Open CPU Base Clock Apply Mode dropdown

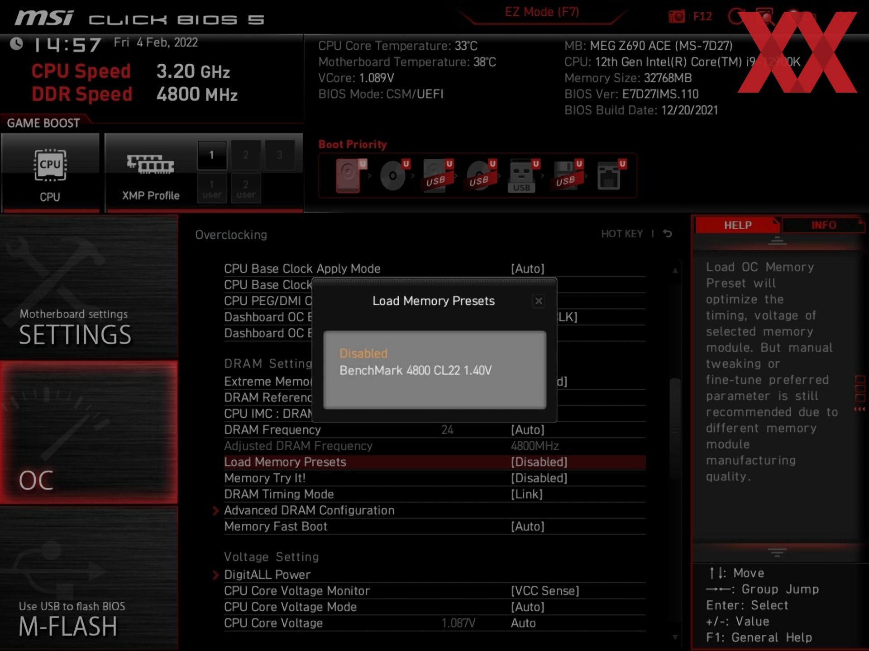click(528, 269)
